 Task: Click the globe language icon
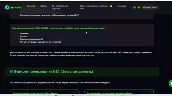[134, 7]
